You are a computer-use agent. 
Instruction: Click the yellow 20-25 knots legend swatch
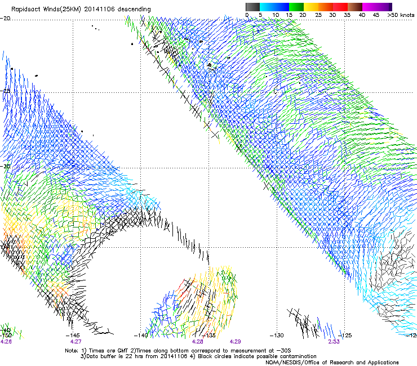[311, 7]
